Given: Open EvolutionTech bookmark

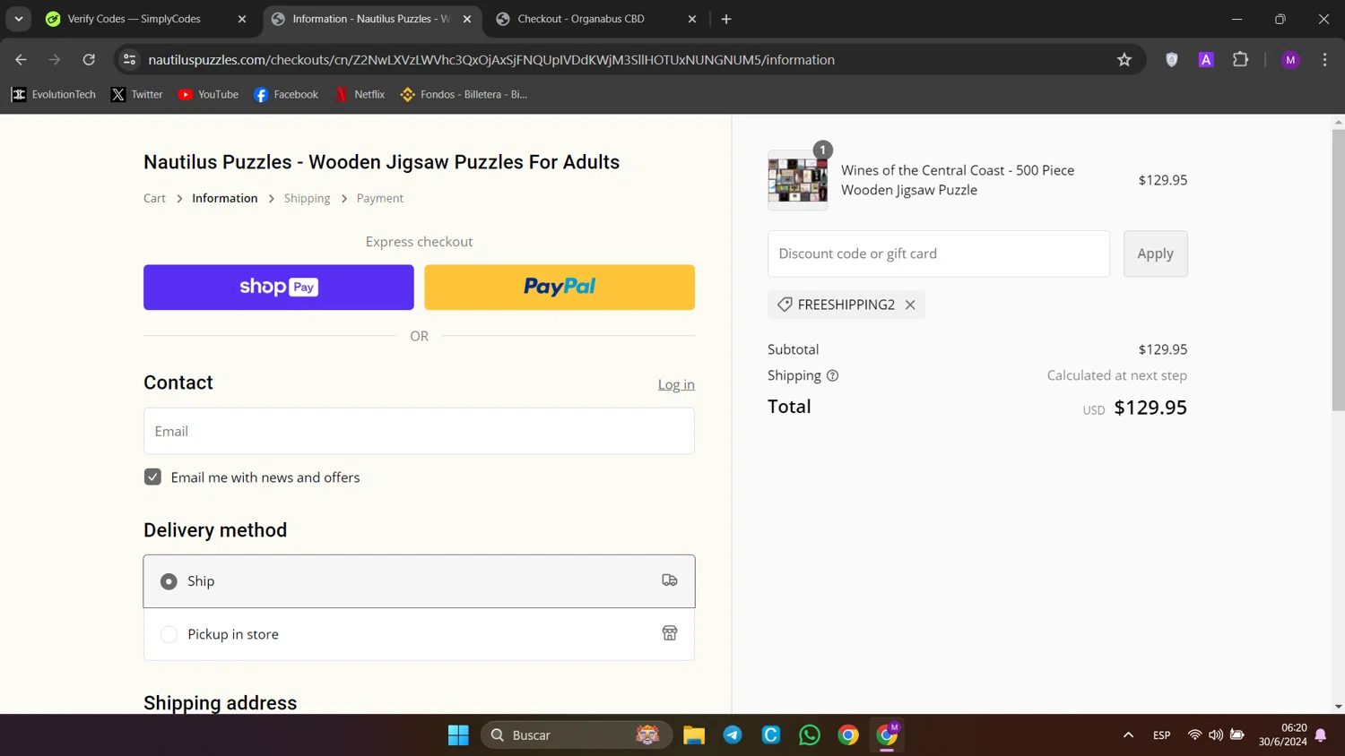Looking at the screenshot, I should pyautogui.click(x=53, y=94).
